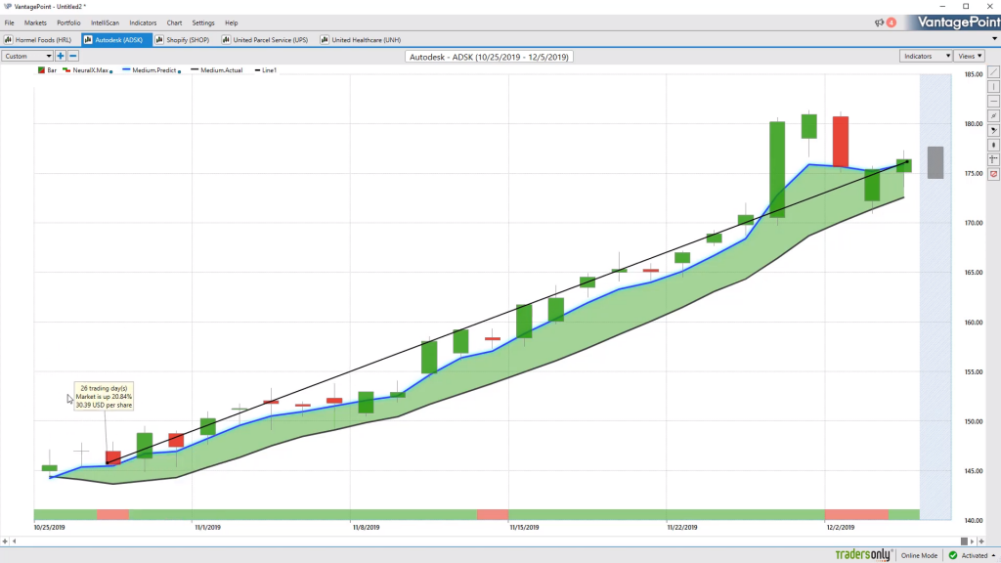This screenshot has height=563, width=1001.
Task: Click the chart icon on UPS tab
Action: point(226,39)
